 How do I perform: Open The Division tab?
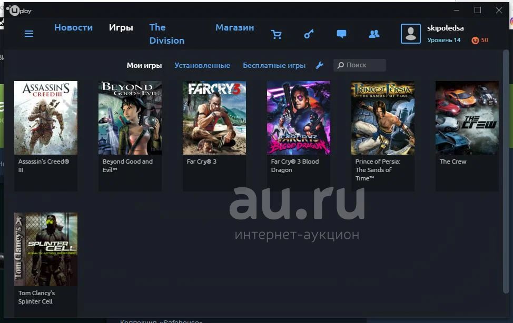click(167, 34)
